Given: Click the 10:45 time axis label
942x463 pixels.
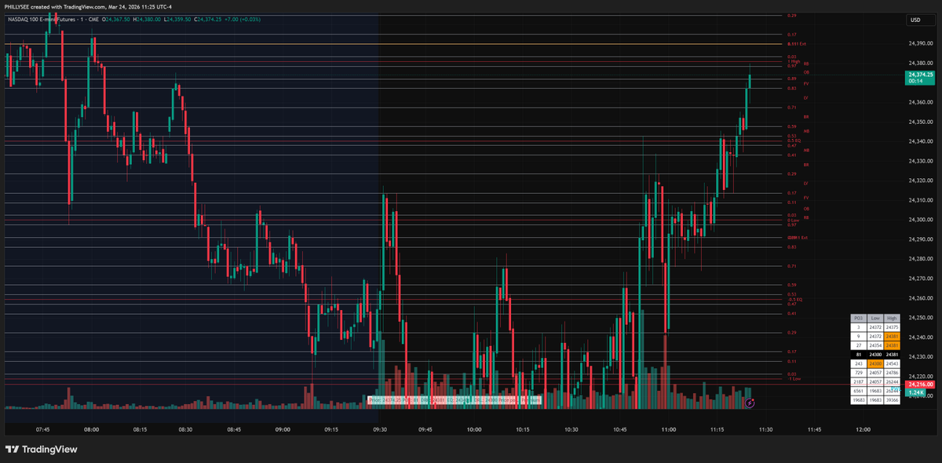Looking at the screenshot, I should point(619,429).
